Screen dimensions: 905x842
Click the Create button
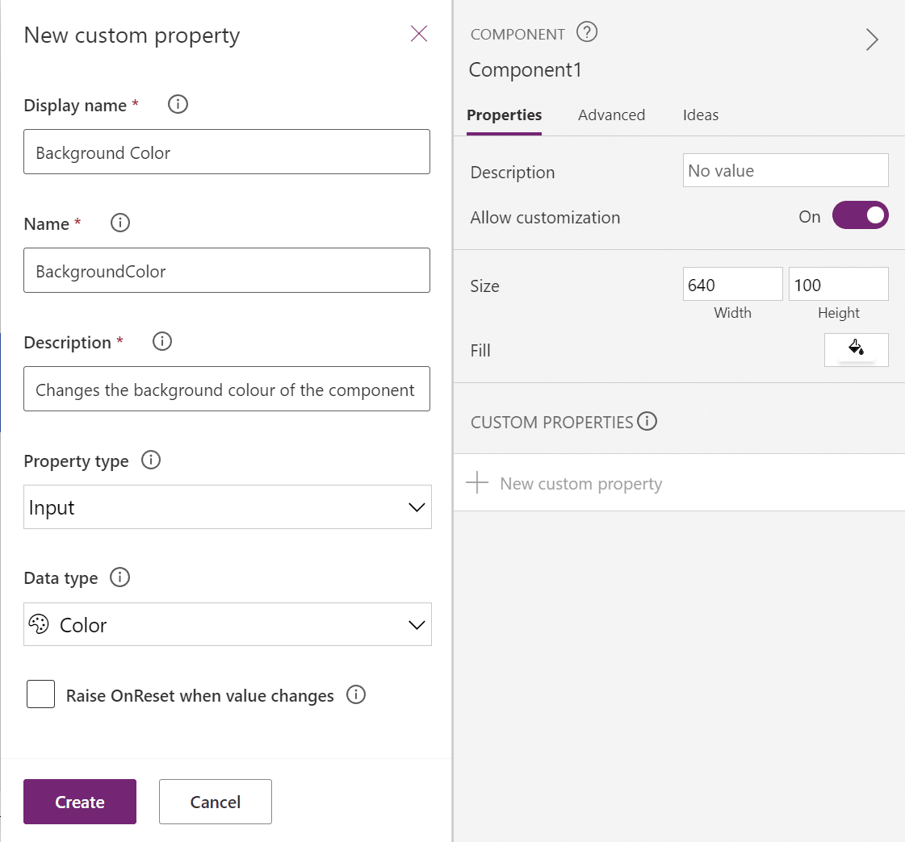click(x=79, y=802)
